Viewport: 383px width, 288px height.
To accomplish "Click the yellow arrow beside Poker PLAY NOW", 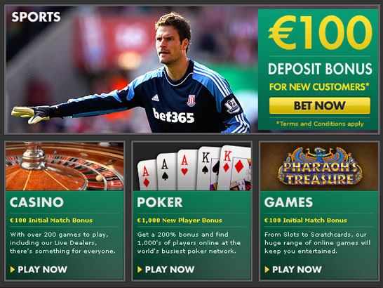I will click(x=140, y=270).
